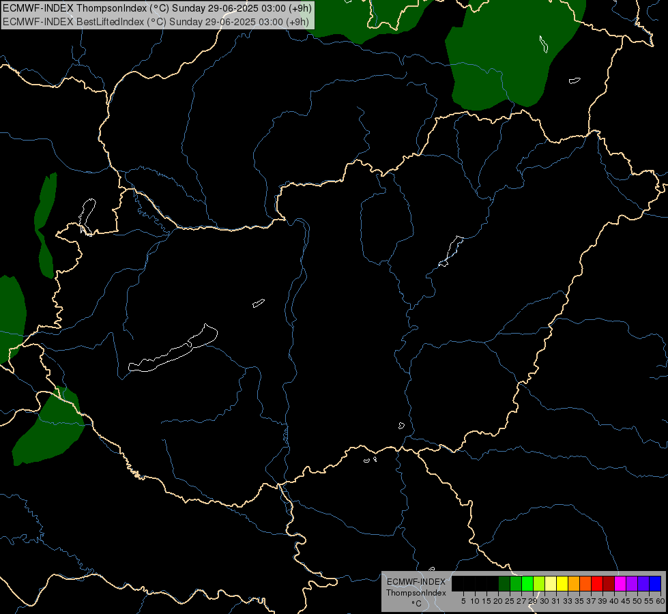The width and height of the screenshot is (668, 614).
Task: Click the °C unit label in legend
Action: [417, 603]
